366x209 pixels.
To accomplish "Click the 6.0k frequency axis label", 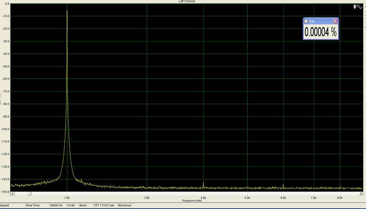I will [x=283, y=198].
